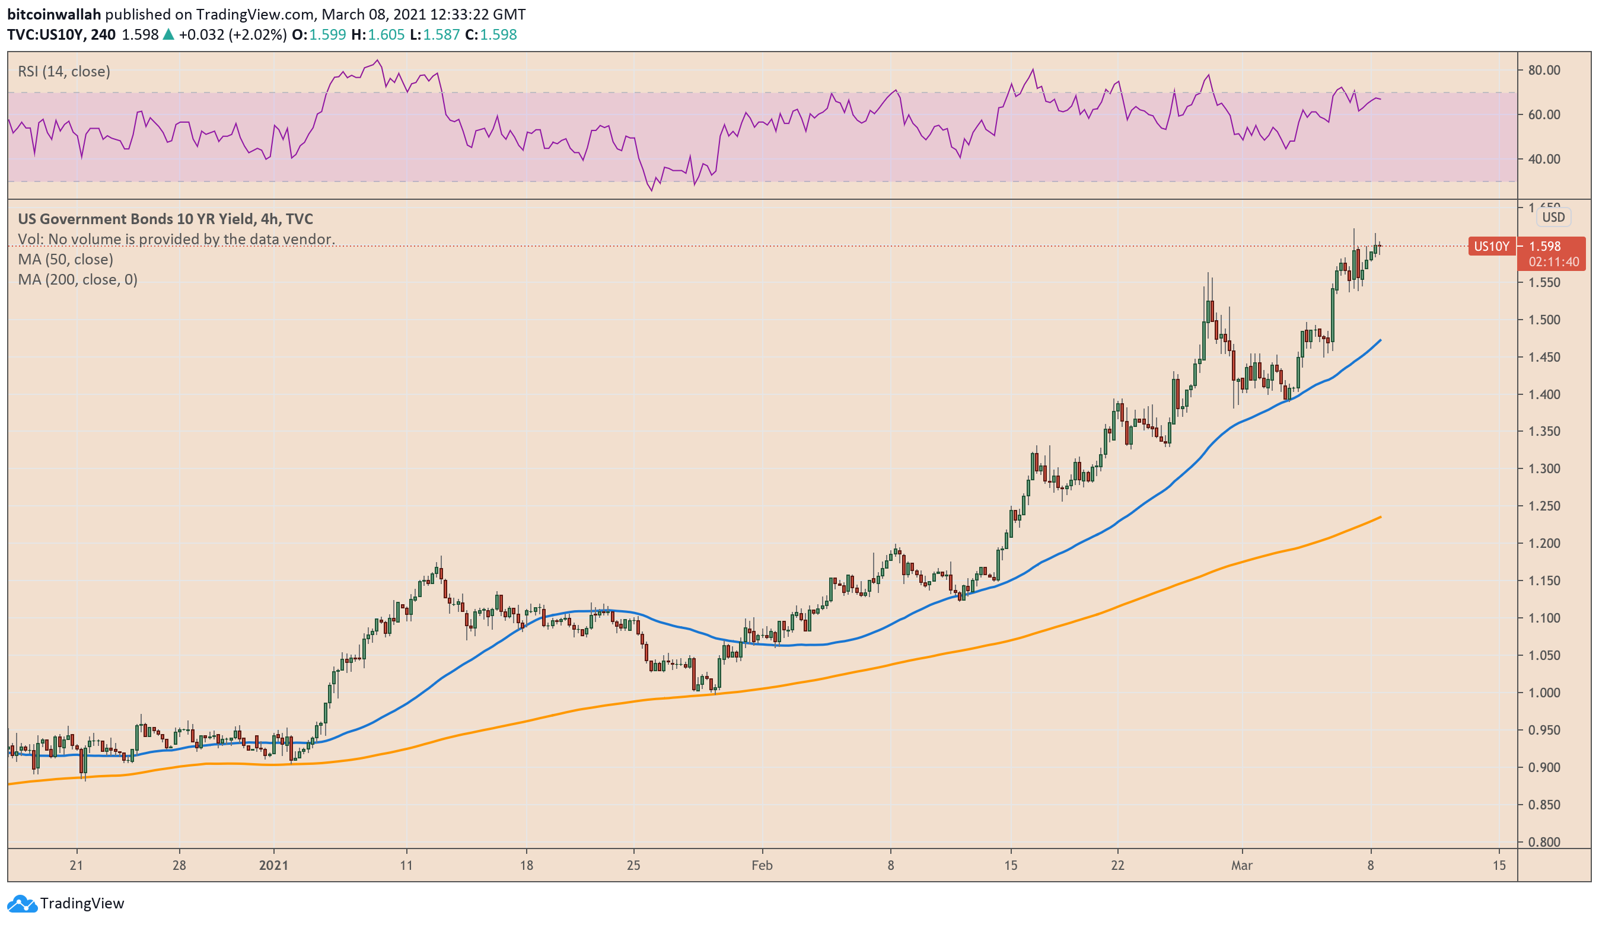Image resolution: width=1599 pixels, height=925 pixels.
Task: Click the 11 date on the time axis
Action: point(406,865)
